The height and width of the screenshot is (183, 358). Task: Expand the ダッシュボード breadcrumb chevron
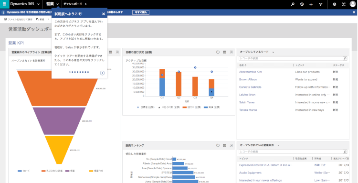[x=85, y=4]
